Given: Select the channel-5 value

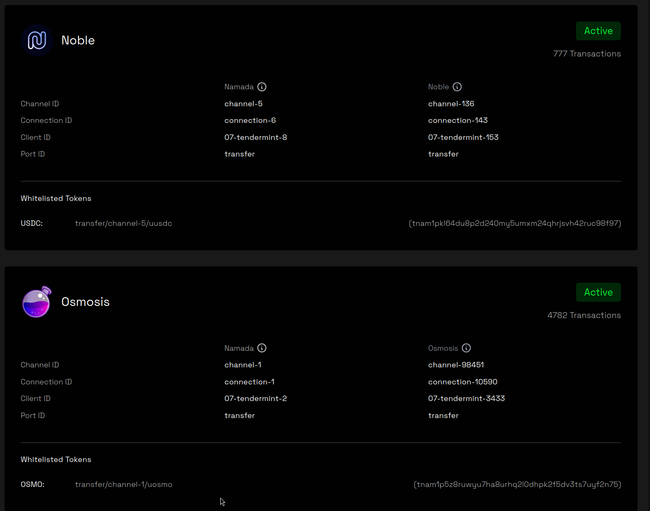Looking at the screenshot, I should pos(244,104).
